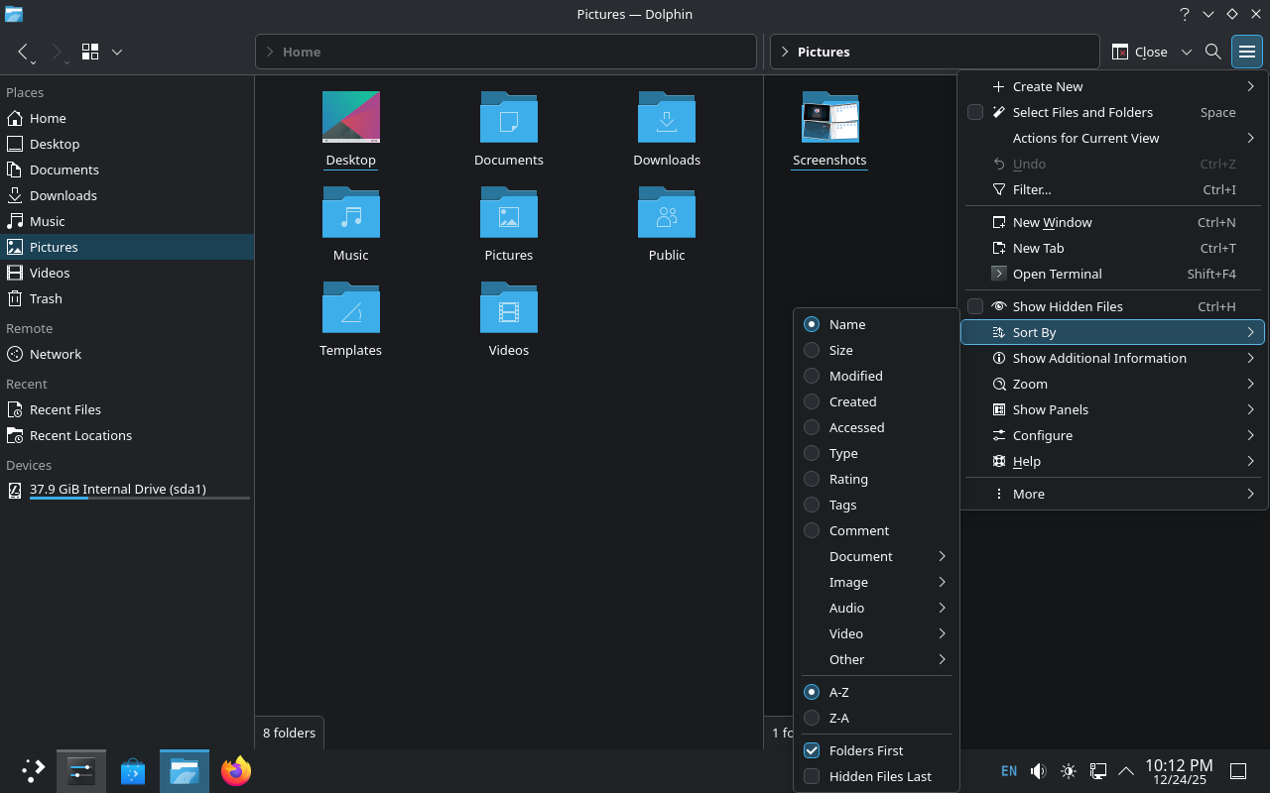This screenshot has height=793, width=1270.
Task: Launch Firefox from the taskbar
Action: [236, 771]
